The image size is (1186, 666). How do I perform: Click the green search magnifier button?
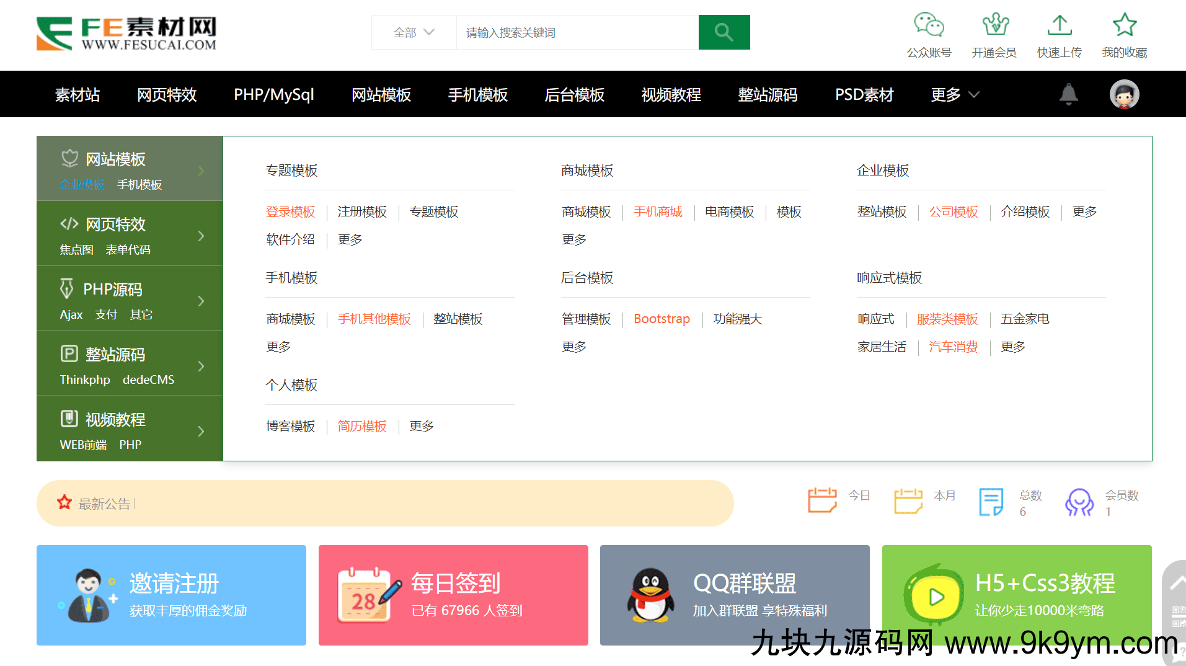pyautogui.click(x=724, y=32)
